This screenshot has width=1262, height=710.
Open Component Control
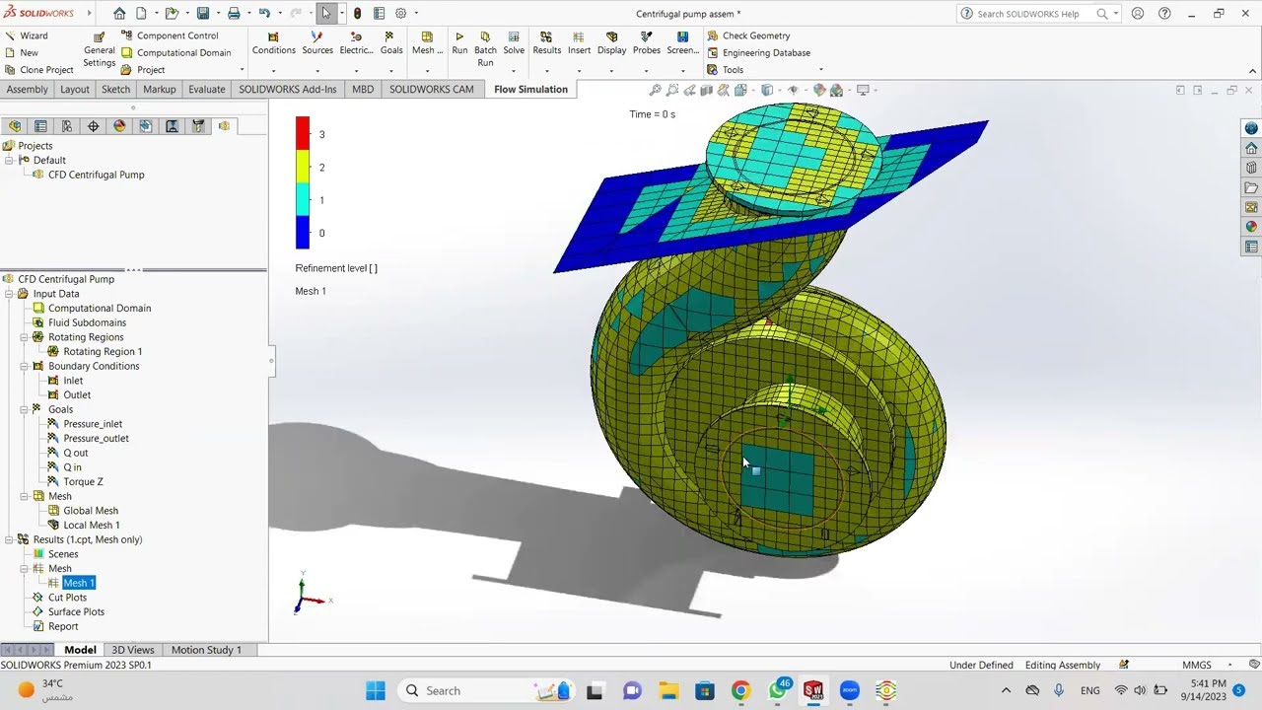[x=170, y=35]
